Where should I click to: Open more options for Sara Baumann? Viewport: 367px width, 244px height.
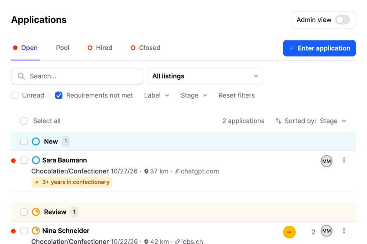click(x=344, y=160)
